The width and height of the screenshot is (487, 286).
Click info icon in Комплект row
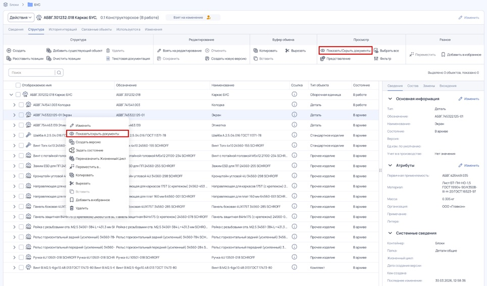[294, 267]
